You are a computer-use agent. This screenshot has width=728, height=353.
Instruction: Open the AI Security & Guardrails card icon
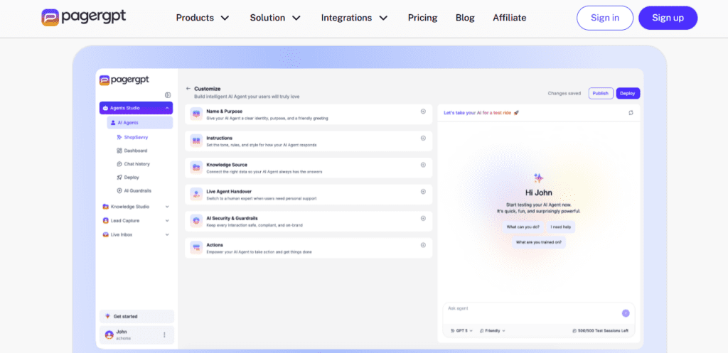point(196,222)
